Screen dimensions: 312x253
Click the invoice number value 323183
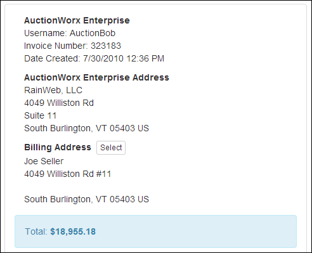tap(106, 46)
